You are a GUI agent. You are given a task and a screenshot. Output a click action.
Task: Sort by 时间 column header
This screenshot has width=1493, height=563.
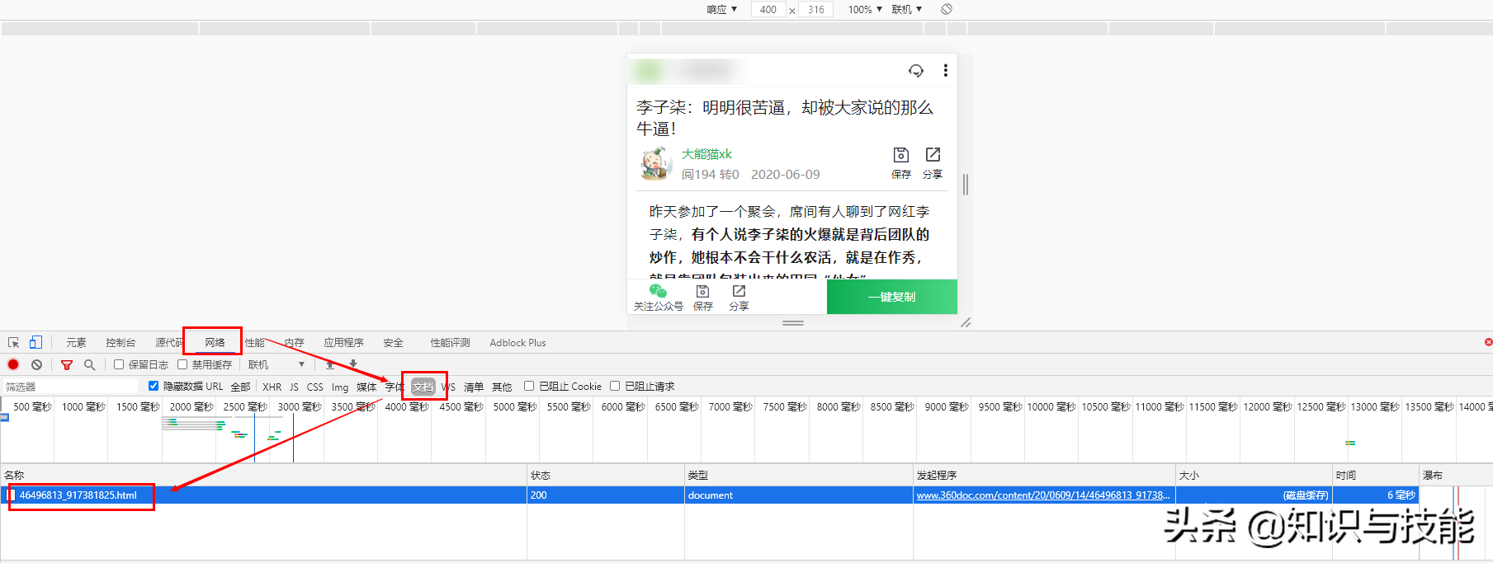(x=1376, y=475)
